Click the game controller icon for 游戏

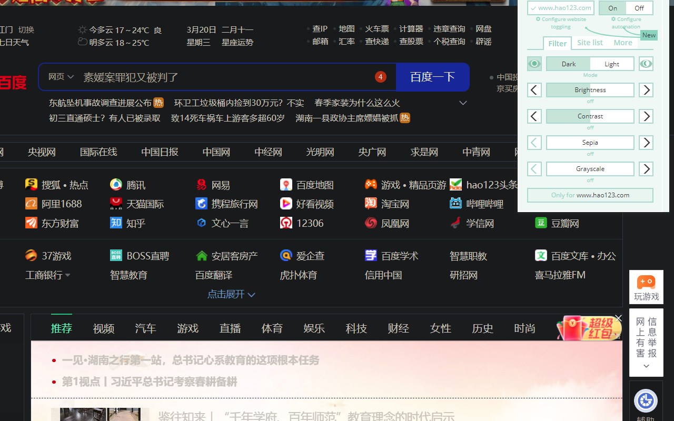tap(371, 184)
